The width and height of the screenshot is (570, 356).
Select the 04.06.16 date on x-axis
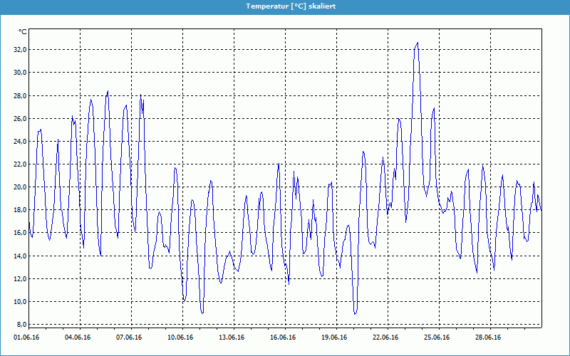[x=78, y=337]
